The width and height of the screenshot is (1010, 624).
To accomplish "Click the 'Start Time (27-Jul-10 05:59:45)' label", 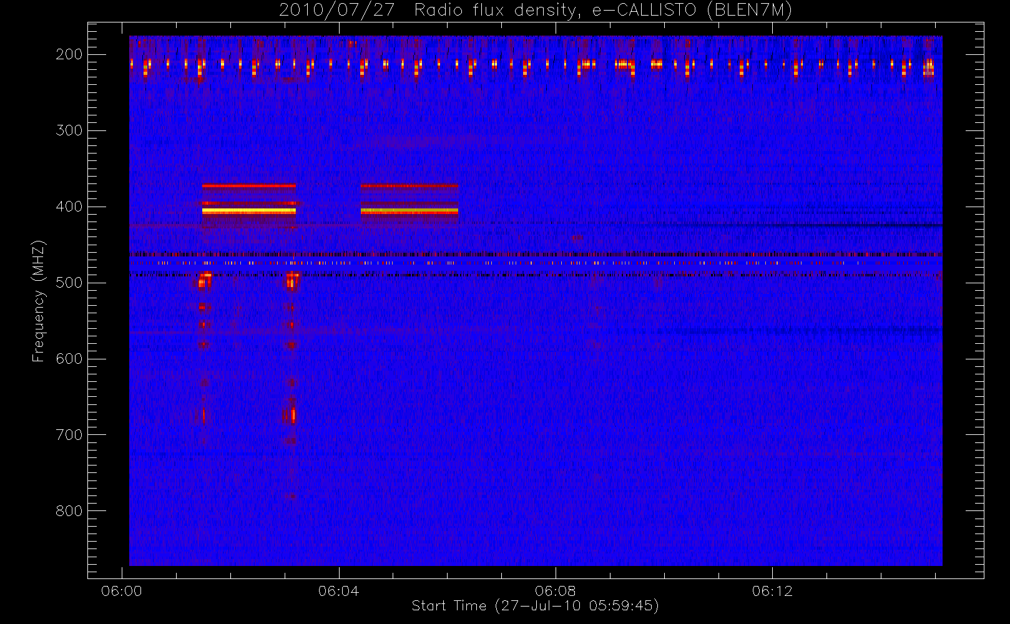I will [536, 606].
